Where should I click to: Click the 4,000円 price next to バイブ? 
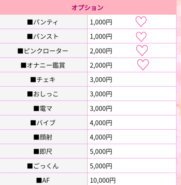(x=101, y=123)
